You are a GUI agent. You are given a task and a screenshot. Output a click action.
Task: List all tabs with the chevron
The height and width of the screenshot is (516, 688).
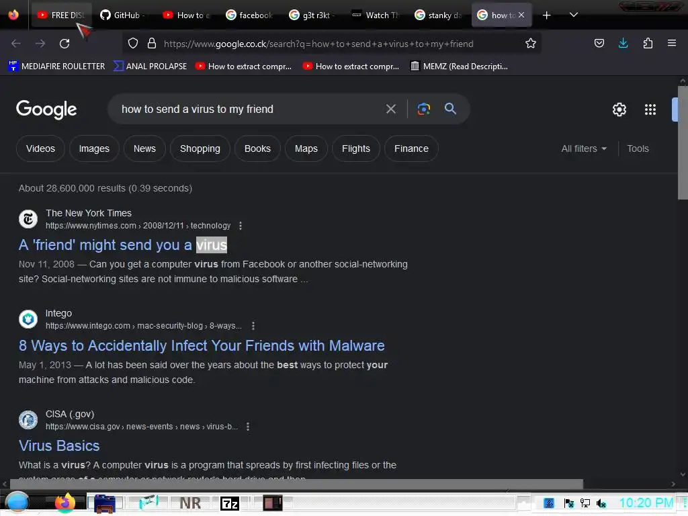tap(574, 15)
